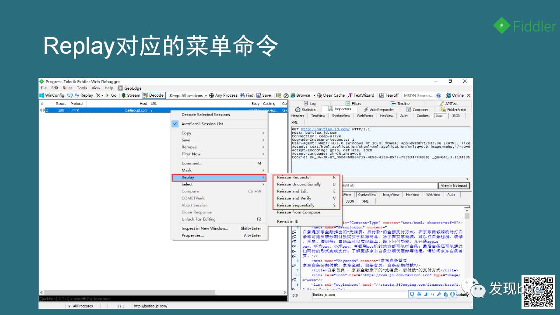
Task: Click the MSDN Search input box
Action: point(418,95)
